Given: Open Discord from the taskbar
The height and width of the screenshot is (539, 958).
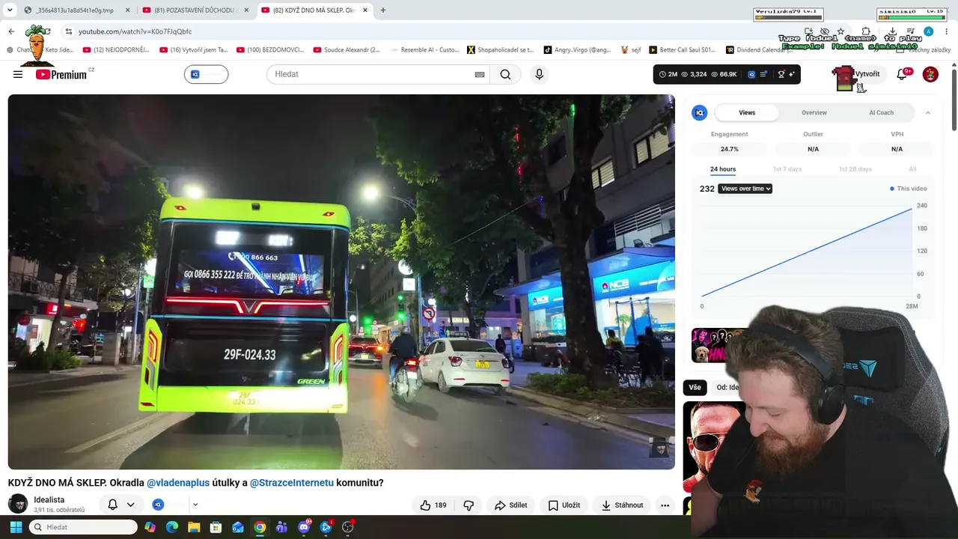Looking at the screenshot, I should (x=304, y=527).
